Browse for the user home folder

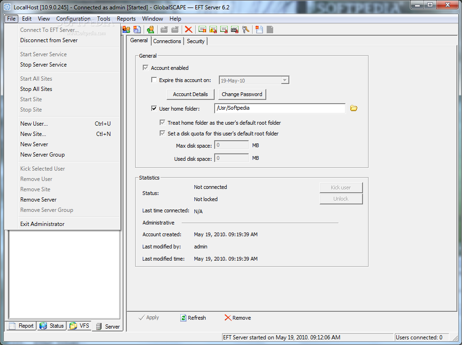click(354, 108)
